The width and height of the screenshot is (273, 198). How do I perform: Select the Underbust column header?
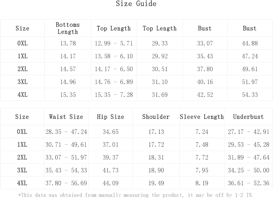pyautogui.click(x=248, y=117)
